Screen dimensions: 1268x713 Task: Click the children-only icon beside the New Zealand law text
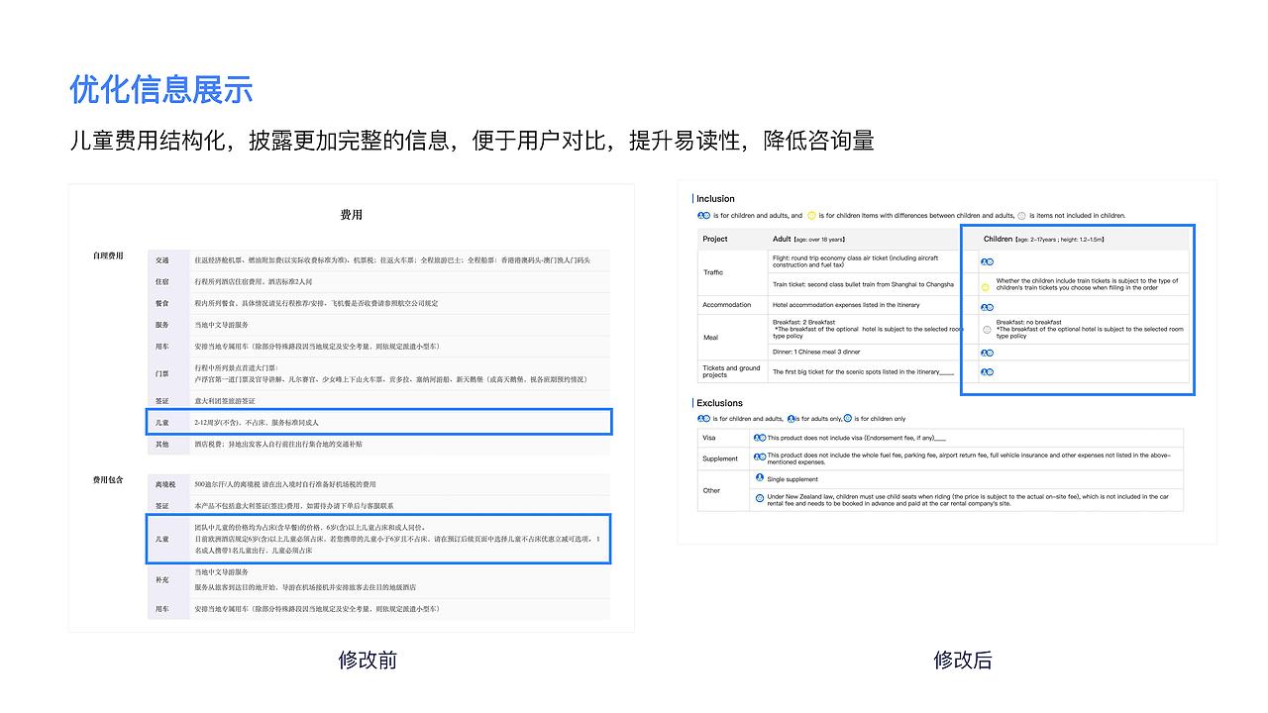[x=760, y=497]
